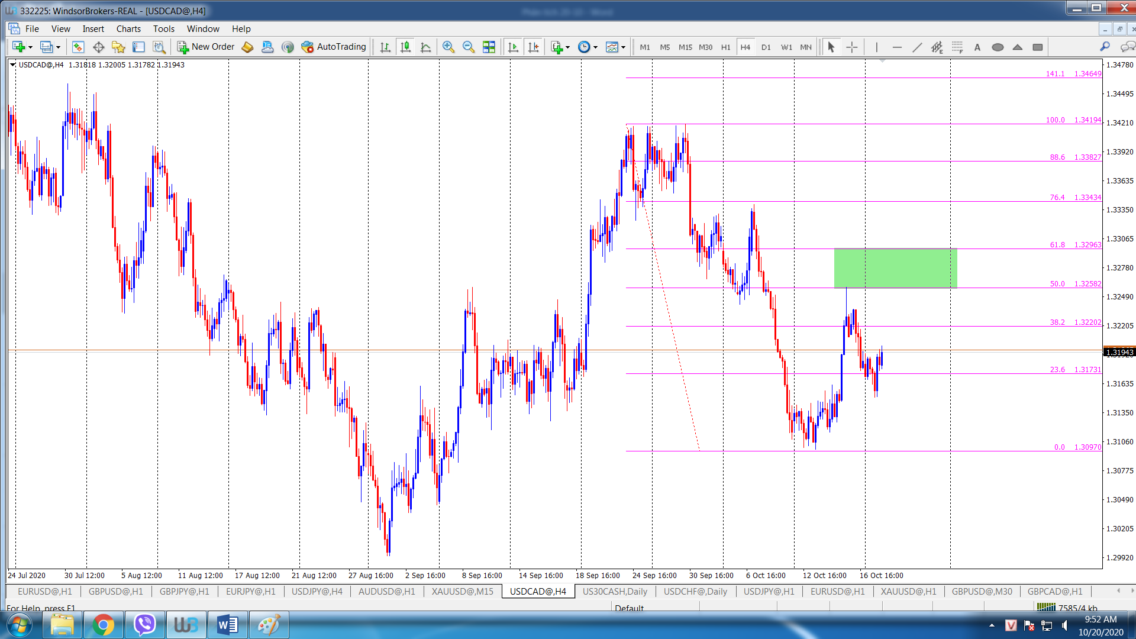This screenshot has width=1136, height=639.
Task: Open the Strategy Tester icon
Action: coord(159,47)
